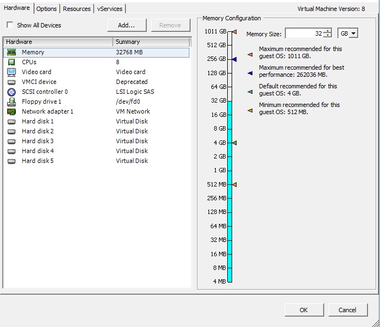Open the vServices tab
The image size is (380, 327).
pyautogui.click(x=110, y=9)
